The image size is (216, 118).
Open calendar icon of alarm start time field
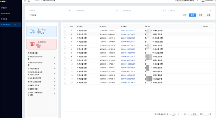[x=117, y=11]
